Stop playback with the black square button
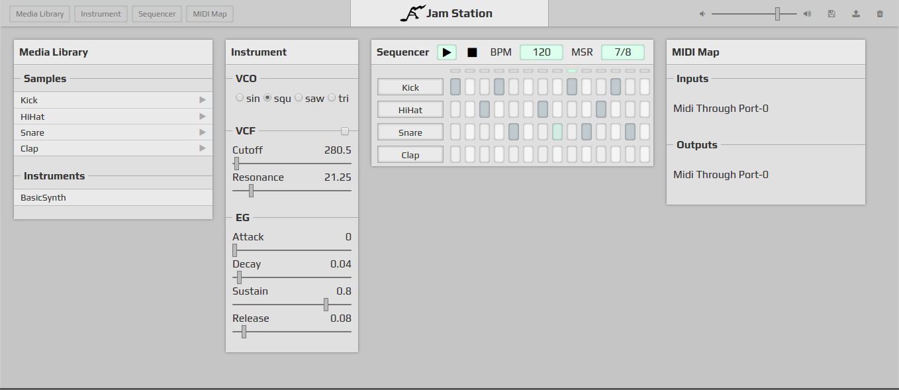This screenshot has width=899, height=390. 472,52
